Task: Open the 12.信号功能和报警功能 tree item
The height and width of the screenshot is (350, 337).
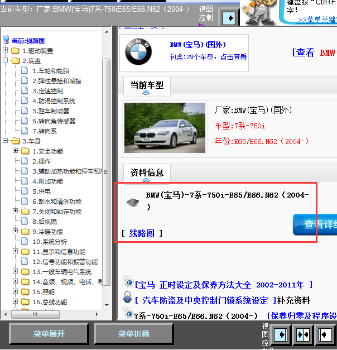Action: point(65,262)
